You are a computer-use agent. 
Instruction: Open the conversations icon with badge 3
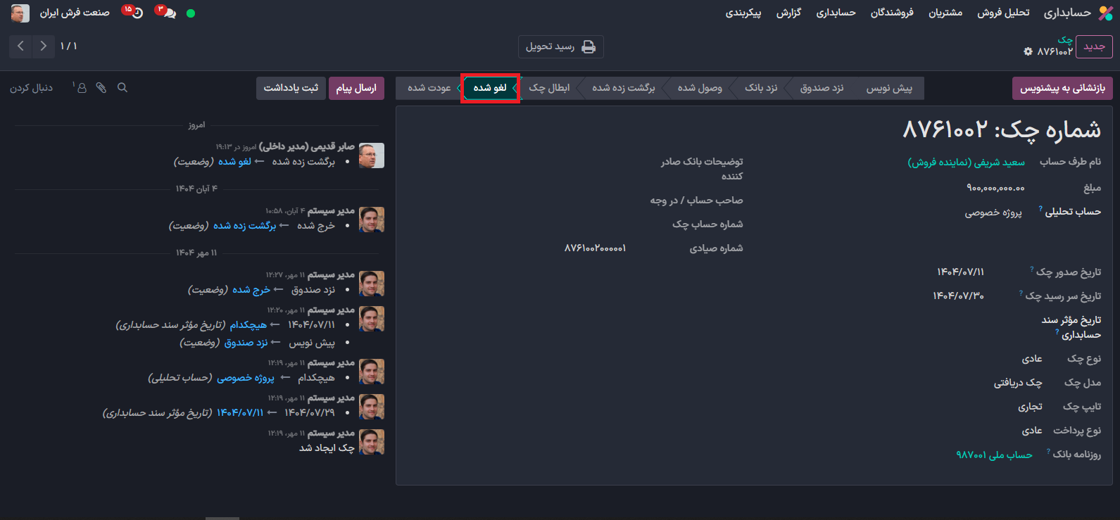(x=168, y=13)
